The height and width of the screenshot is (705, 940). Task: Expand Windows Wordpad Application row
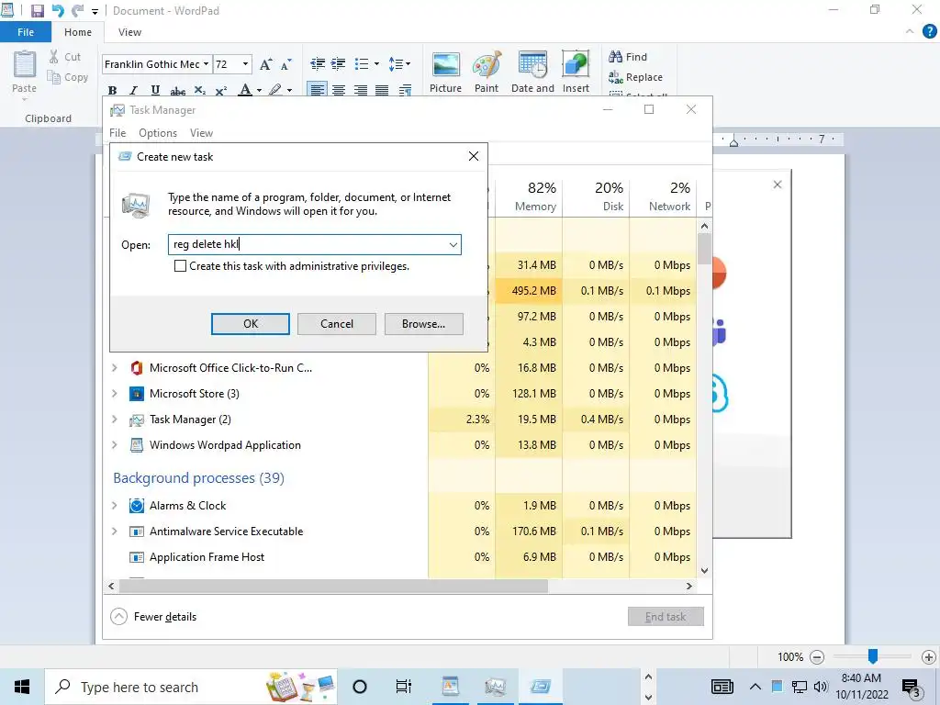(x=115, y=445)
